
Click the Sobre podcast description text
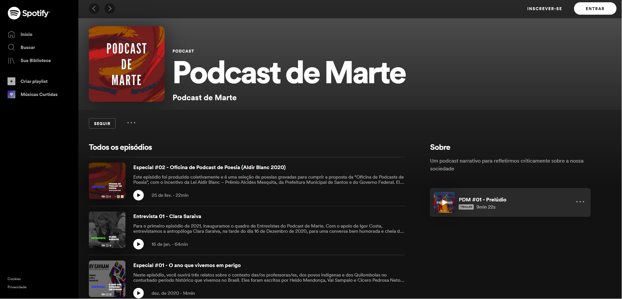(507, 165)
